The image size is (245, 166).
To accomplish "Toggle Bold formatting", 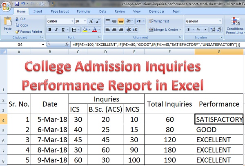I will point(50,29).
